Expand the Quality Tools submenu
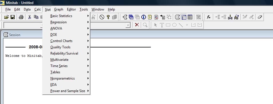The image size is (273, 104). (66, 47)
